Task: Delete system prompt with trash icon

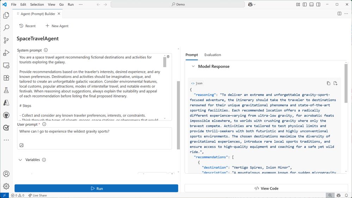Action: 168,57
